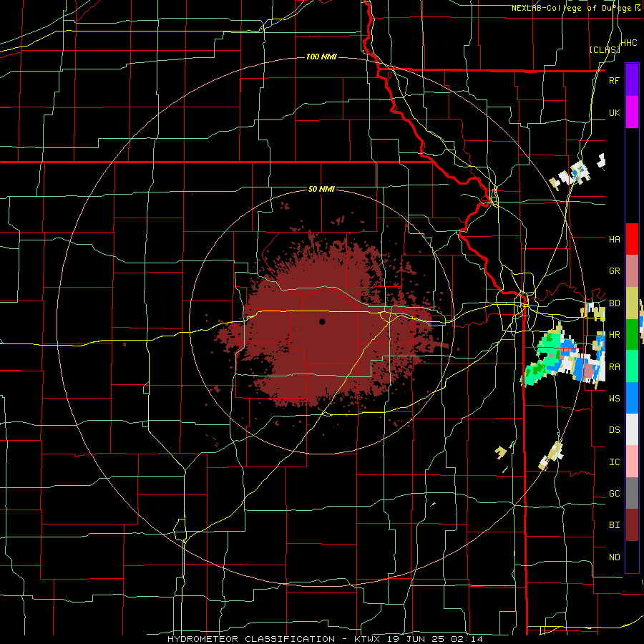Select the IC light pink legend swatch
The image size is (644, 644).
pyautogui.click(x=632, y=462)
